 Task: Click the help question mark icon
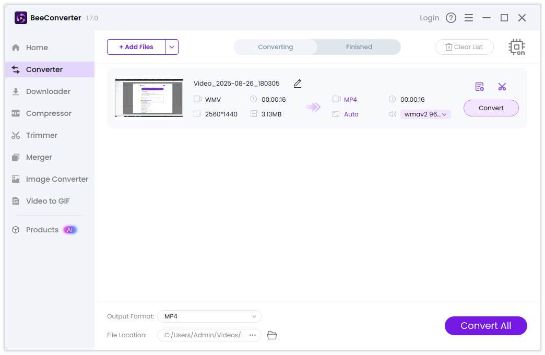451,18
